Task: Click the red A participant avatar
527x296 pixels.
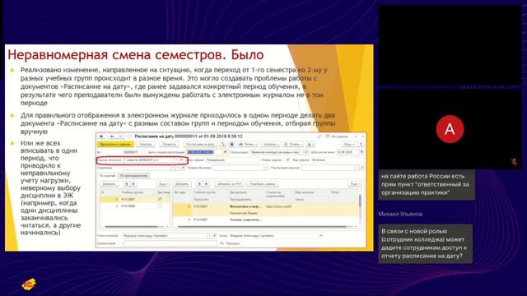Action: [450, 129]
